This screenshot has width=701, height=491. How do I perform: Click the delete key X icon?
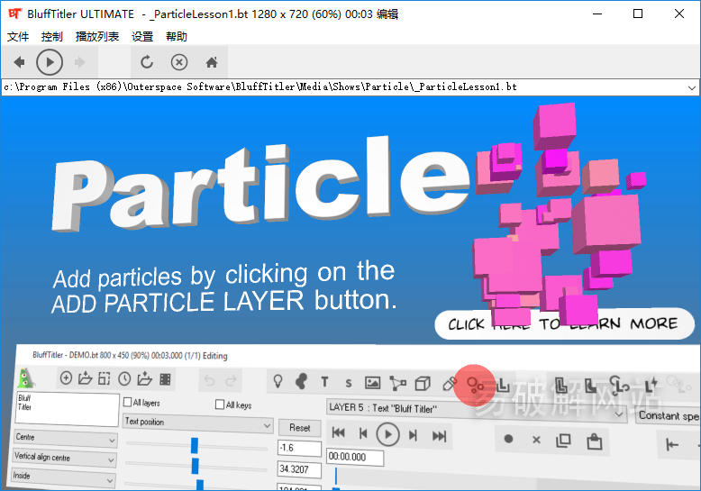536,440
